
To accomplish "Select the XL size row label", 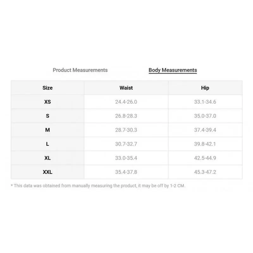I will 47,158.
